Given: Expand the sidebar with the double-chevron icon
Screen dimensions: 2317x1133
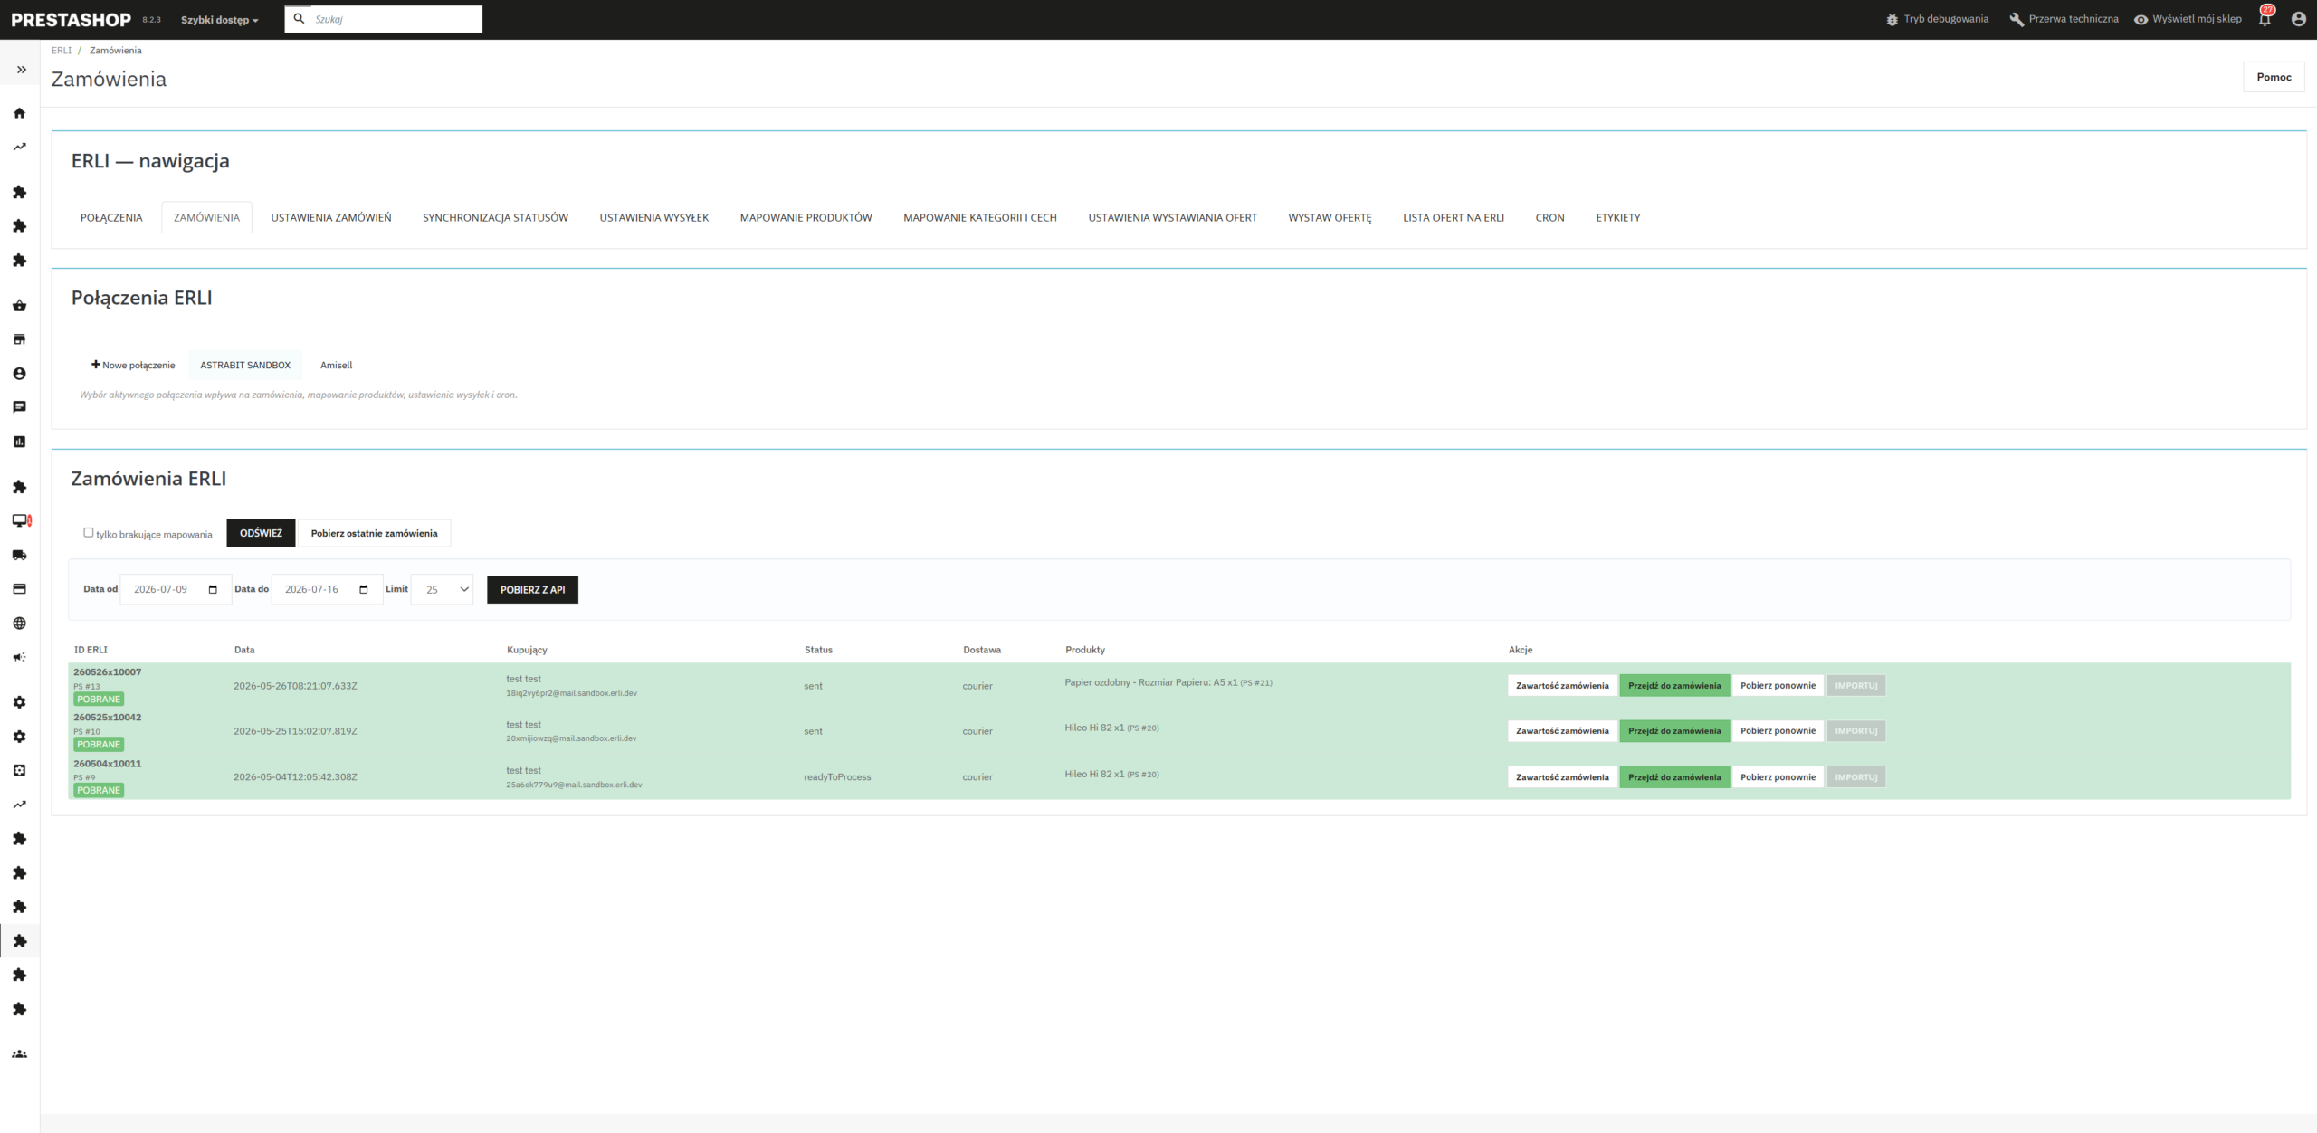Looking at the screenshot, I should pyautogui.click(x=21, y=70).
